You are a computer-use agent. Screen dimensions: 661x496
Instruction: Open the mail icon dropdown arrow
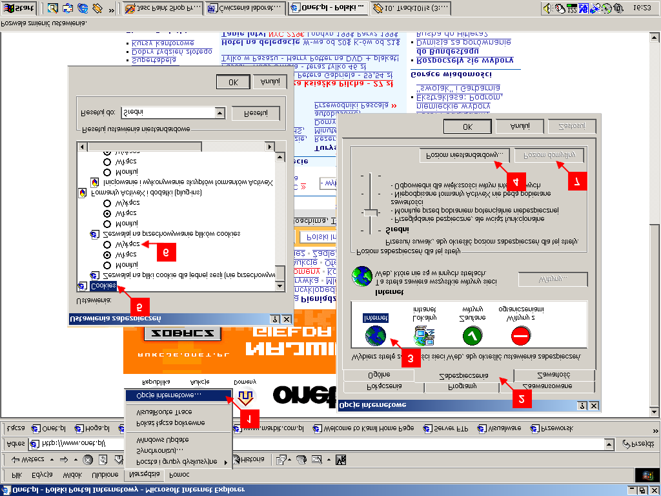pyautogui.click(x=289, y=460)
